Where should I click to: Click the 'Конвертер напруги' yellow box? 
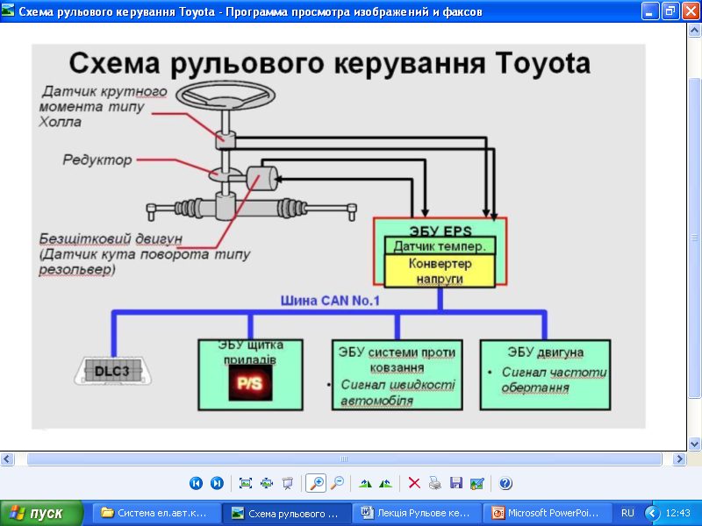pyautogui.click(x=440, y=271)
